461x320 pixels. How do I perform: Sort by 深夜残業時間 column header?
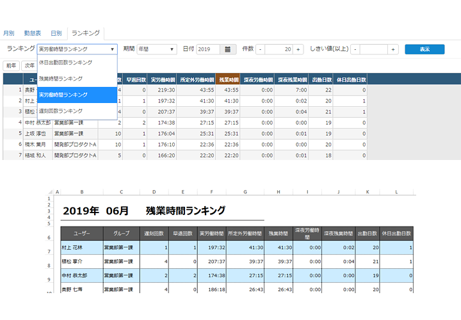292,79
